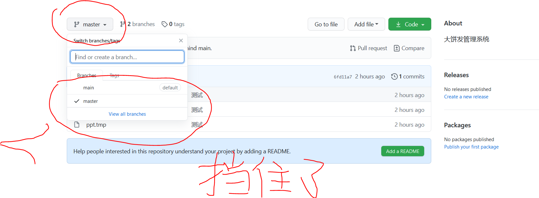Open the master branch selector dropdown
This screenshot has height=198, width=539.
(x=90, y=24)
